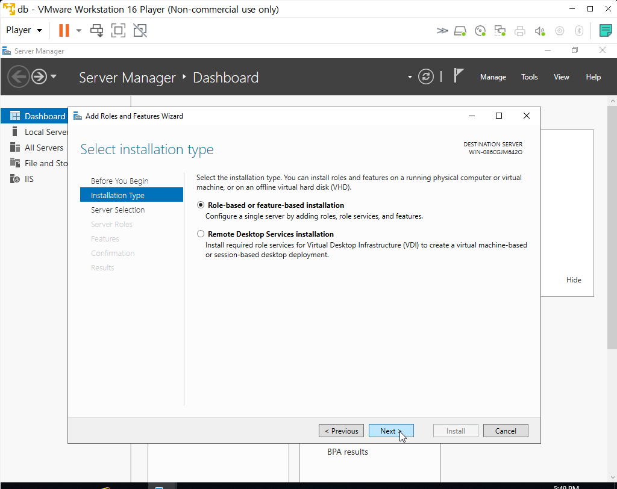Click scrollbar down arrow in Server Manager
Viewport: 617px width, 489px height.
tap(612, 478)
